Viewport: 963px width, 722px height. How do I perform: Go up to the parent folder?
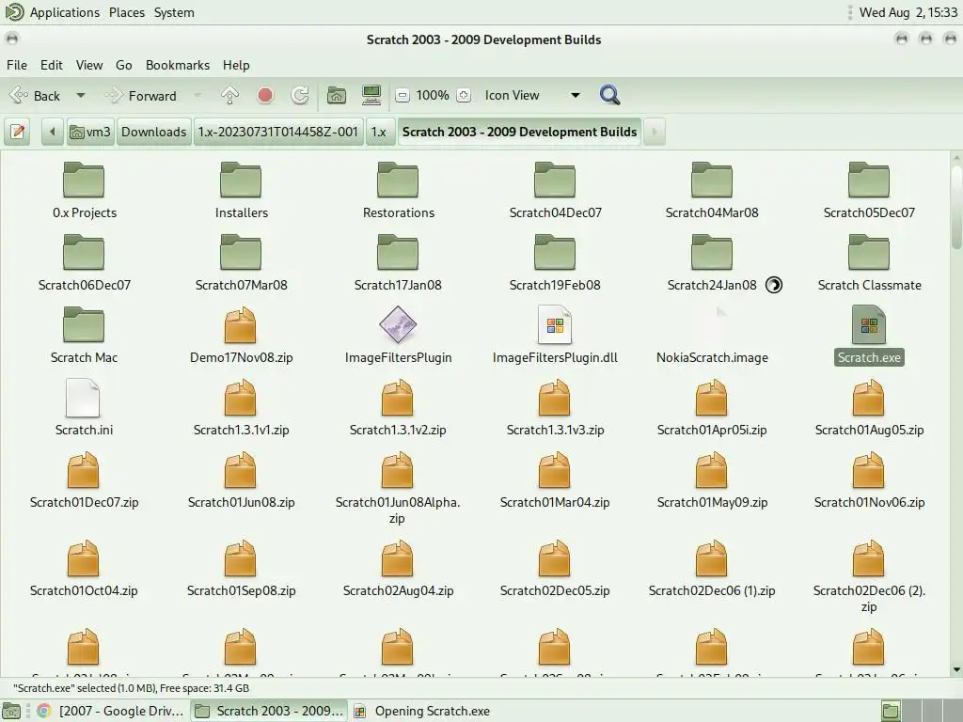point(229,95)
